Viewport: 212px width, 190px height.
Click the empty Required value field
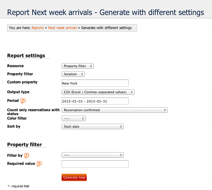point(95,164)
